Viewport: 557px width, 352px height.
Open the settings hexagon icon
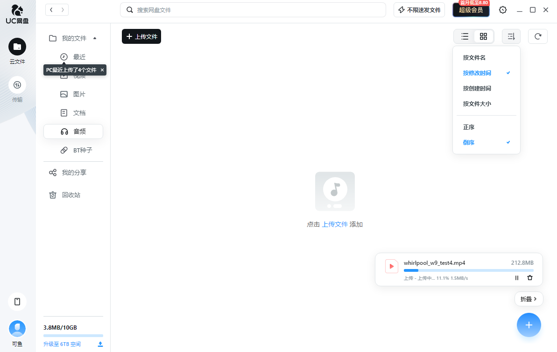pos(503,10)
